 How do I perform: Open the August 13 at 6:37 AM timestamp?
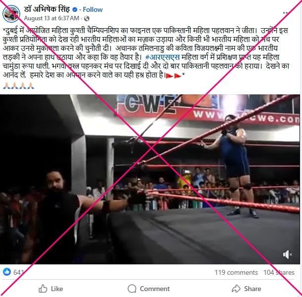click(x=51, y=18)
